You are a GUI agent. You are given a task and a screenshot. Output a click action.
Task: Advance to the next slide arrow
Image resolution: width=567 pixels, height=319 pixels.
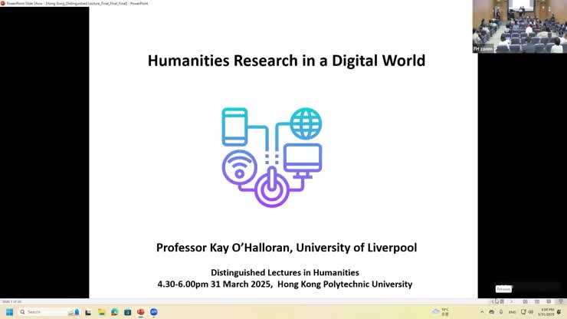coord(512,301)
